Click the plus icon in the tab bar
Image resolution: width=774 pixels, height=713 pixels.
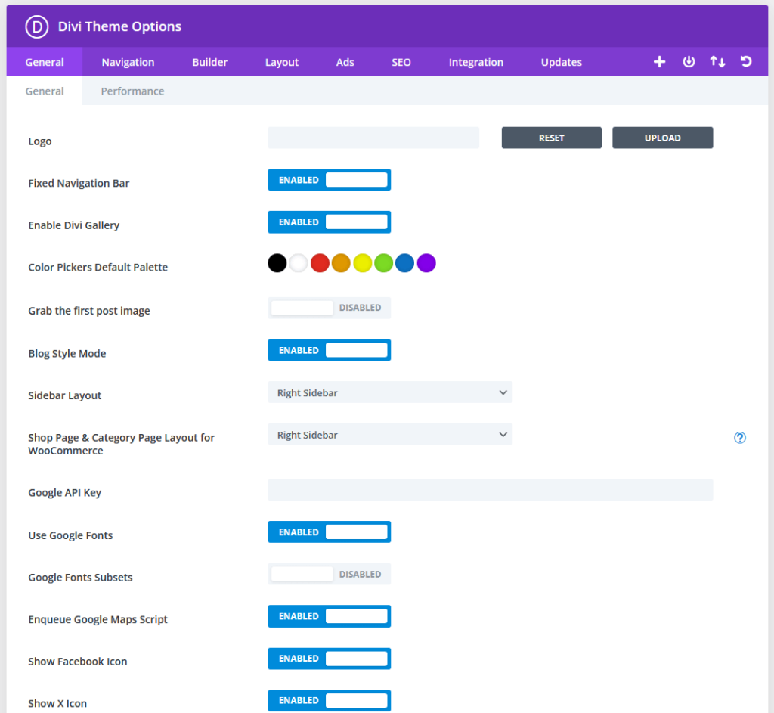pyautogui.click(x=659, y=62)
